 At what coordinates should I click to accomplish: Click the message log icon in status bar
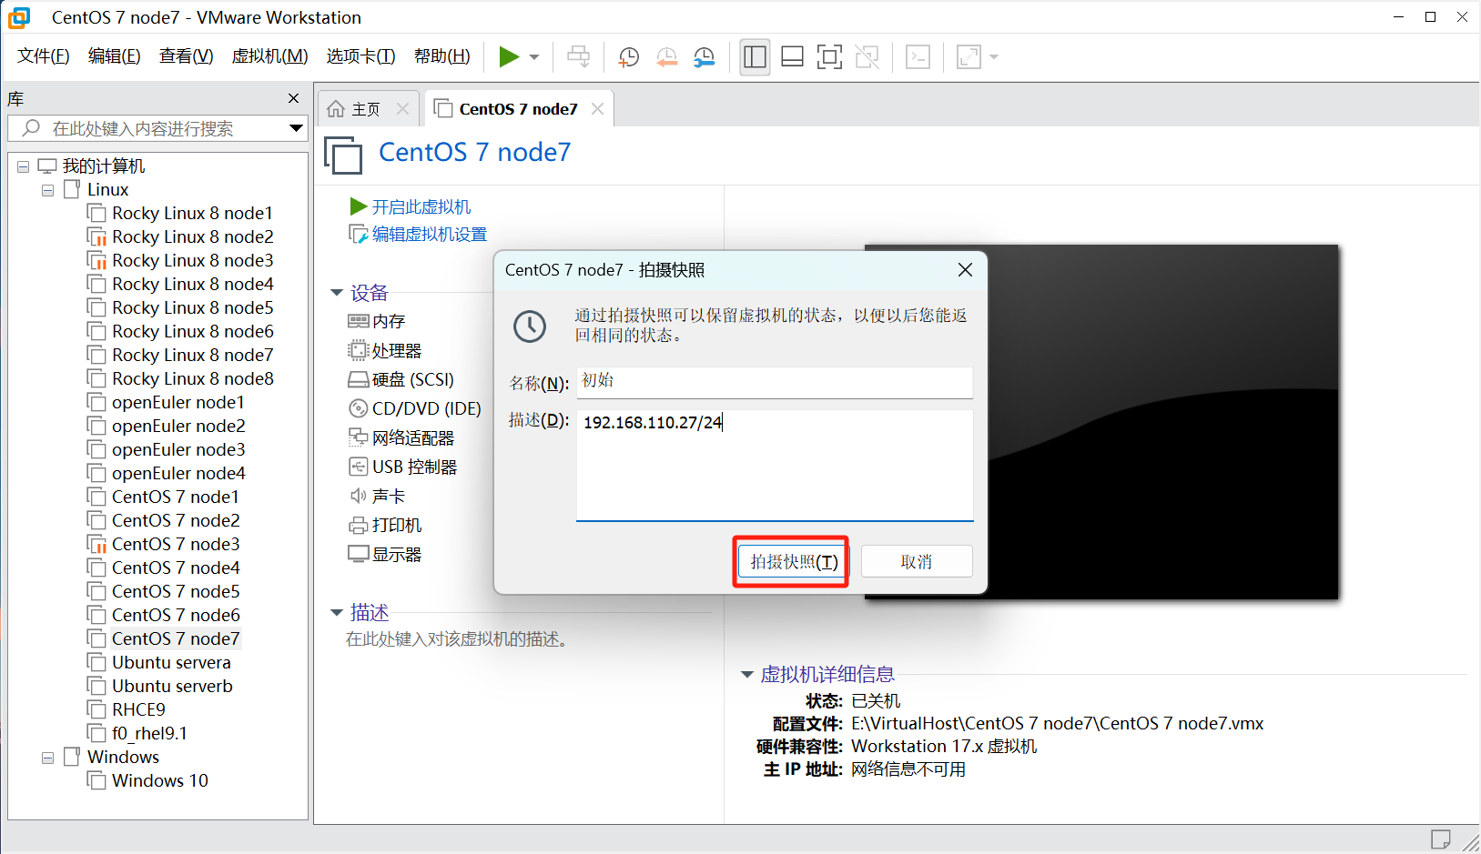coord(1440,839)
